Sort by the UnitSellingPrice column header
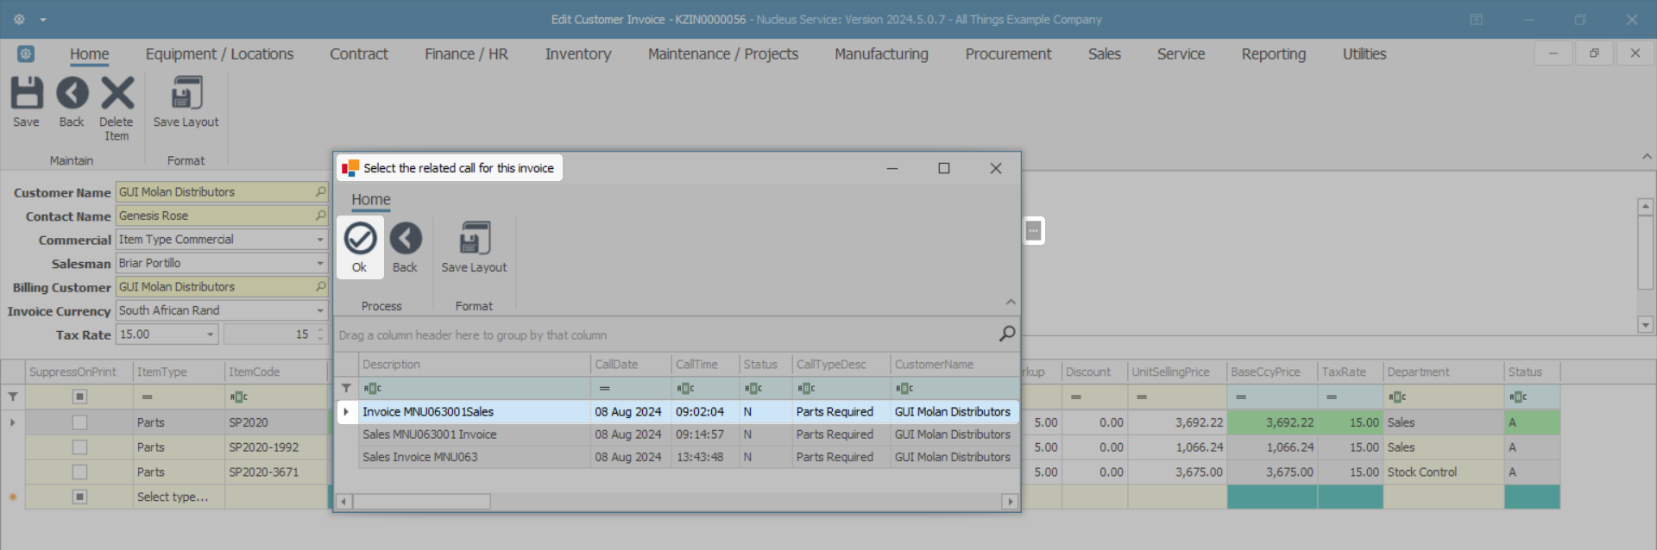The height and width of the screenshot is (550, 1657). (x=1177, y=372)
